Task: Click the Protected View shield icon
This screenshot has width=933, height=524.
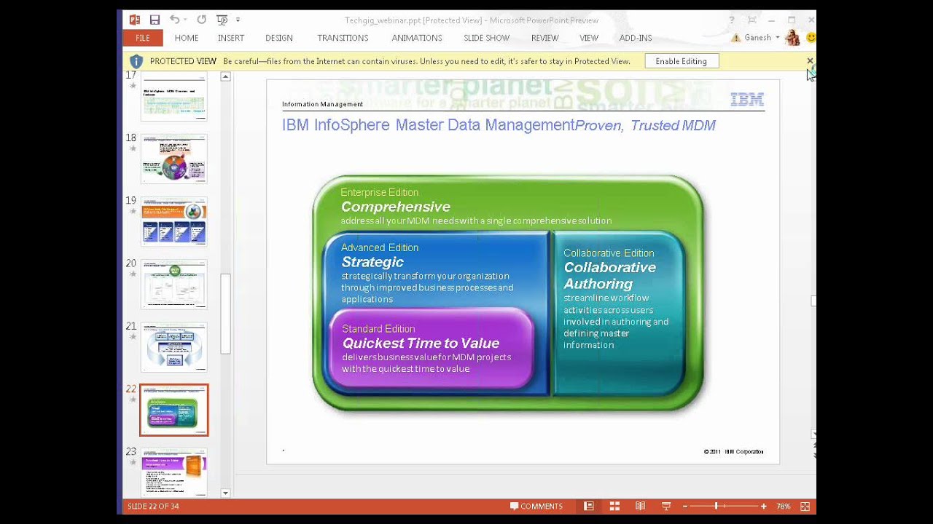Action: 136,61
